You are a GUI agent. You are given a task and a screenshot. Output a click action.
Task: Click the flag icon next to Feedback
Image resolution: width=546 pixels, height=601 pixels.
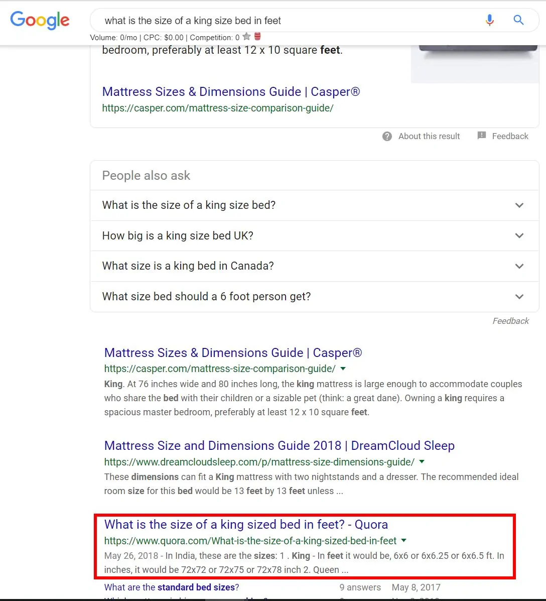pos(482,136)
